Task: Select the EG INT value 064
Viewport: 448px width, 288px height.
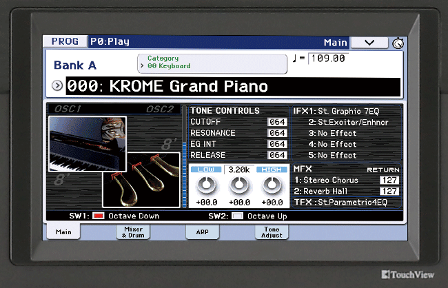Action: pyautogui.click(x=277, y=144)
